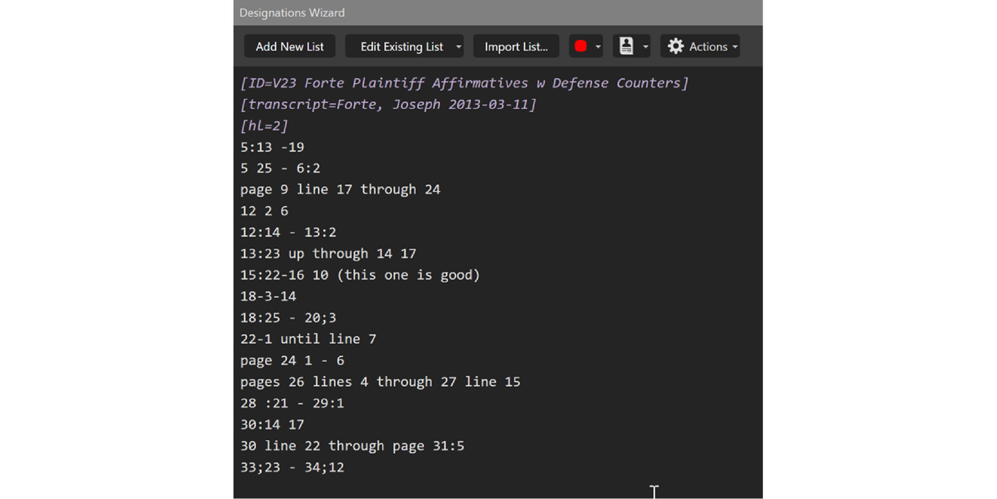
Task: Click the red highlight color swatch
Action: pyautogui.click(x=580, y=47)
